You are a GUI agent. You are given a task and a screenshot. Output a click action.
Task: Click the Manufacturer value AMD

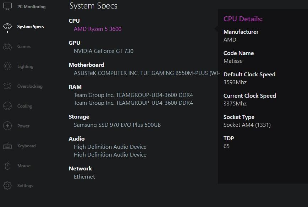230,40
